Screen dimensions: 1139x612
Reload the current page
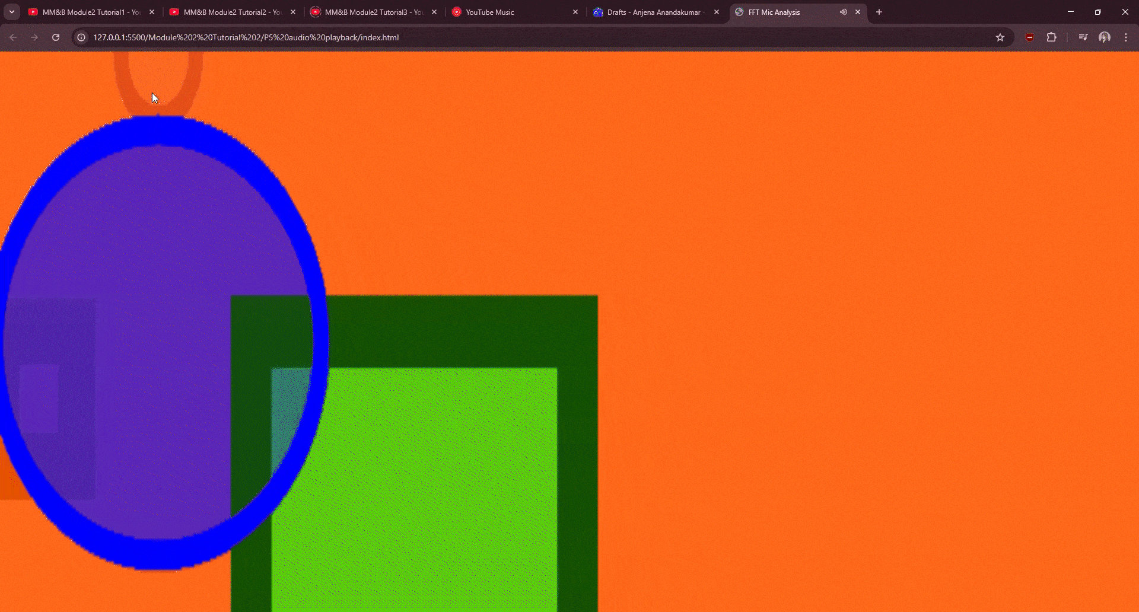55,37
